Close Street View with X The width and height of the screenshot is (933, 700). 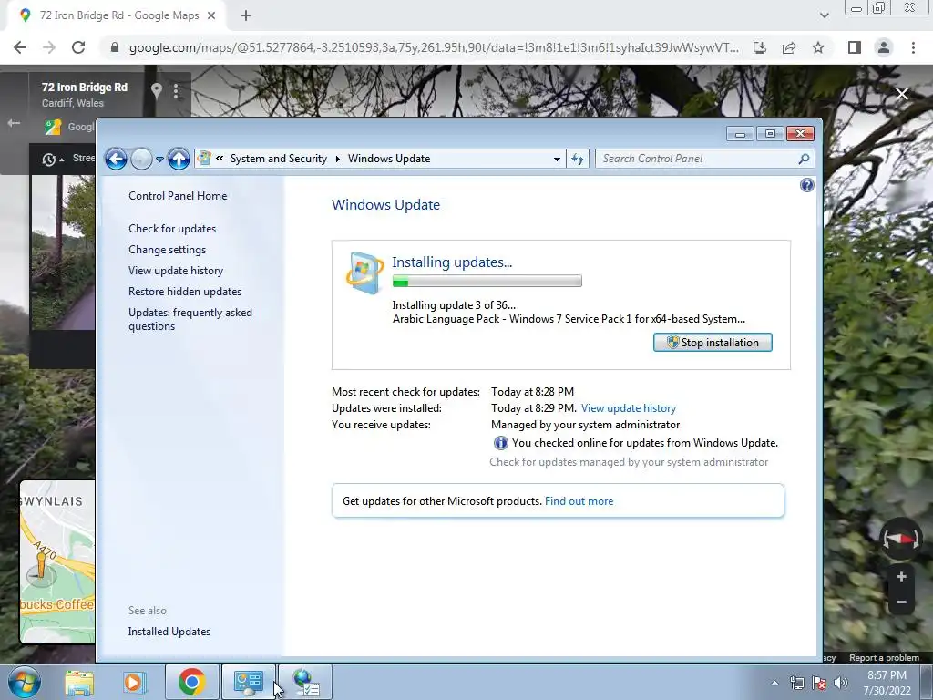click(x=902, y=94)
